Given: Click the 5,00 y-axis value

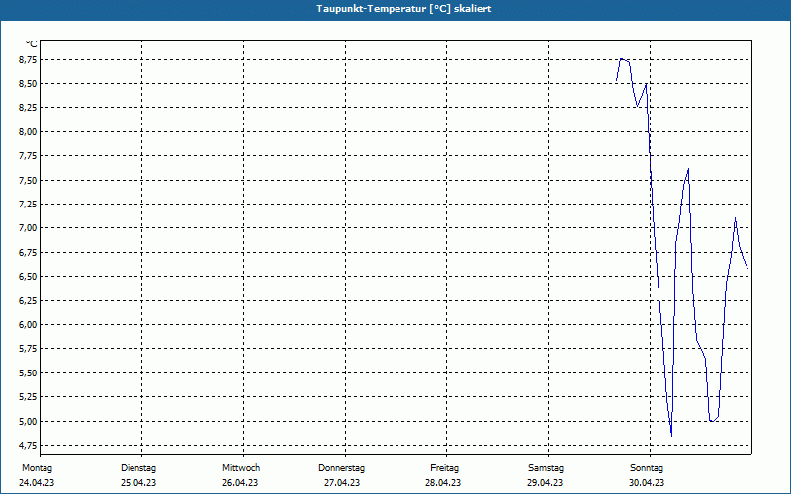Looking at the screenshot, I should point(28,422).
